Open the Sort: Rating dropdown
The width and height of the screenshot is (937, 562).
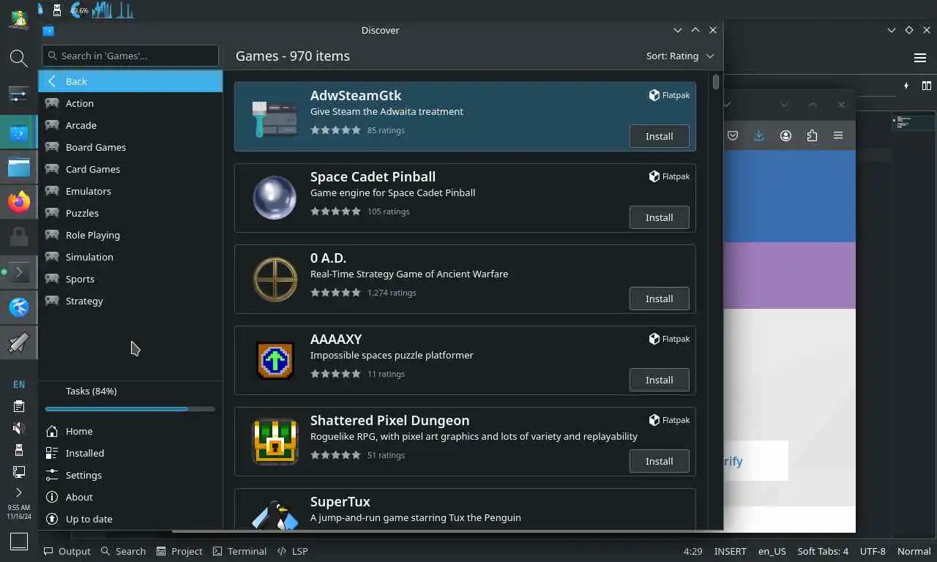click(679, 56)
